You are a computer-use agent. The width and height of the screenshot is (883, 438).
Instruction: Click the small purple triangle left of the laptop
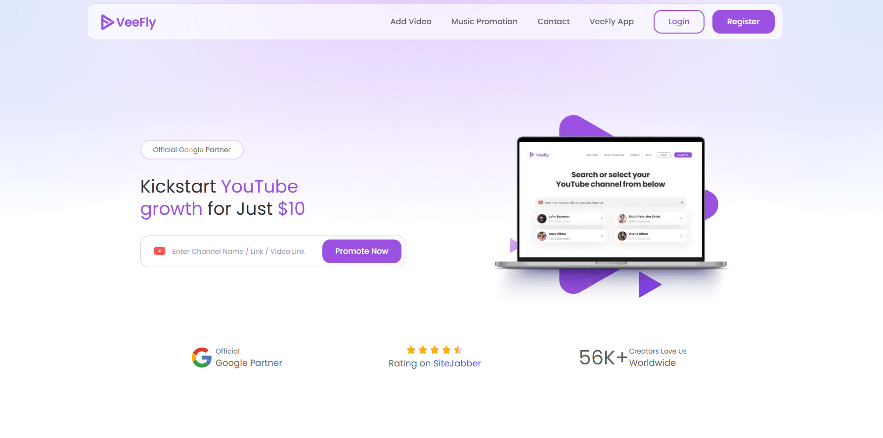pos(513,245)
